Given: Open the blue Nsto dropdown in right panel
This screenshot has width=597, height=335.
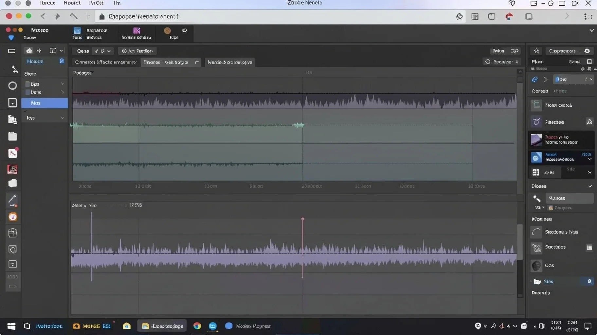Looking at the screenshot, I should pyautogui.click(x=573, y=79).
